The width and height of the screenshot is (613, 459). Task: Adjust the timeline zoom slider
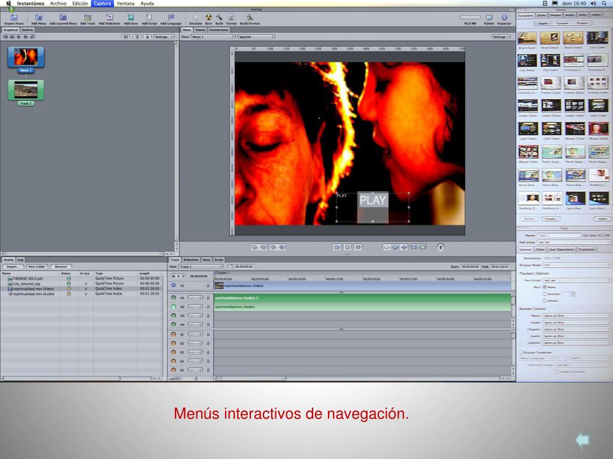196,378
